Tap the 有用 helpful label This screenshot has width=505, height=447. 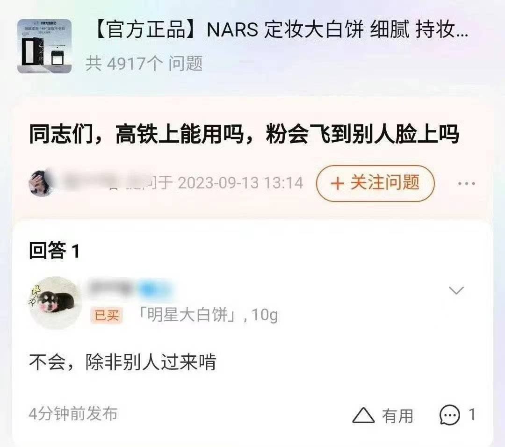[397, 416]
